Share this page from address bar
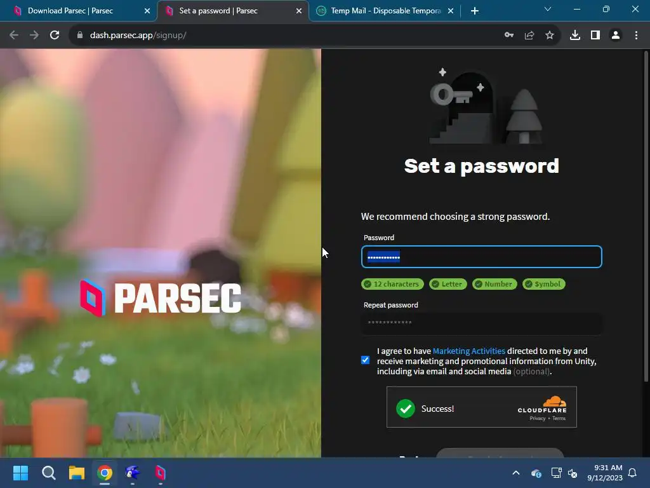 pyautogui.click(x=529, y=36)
